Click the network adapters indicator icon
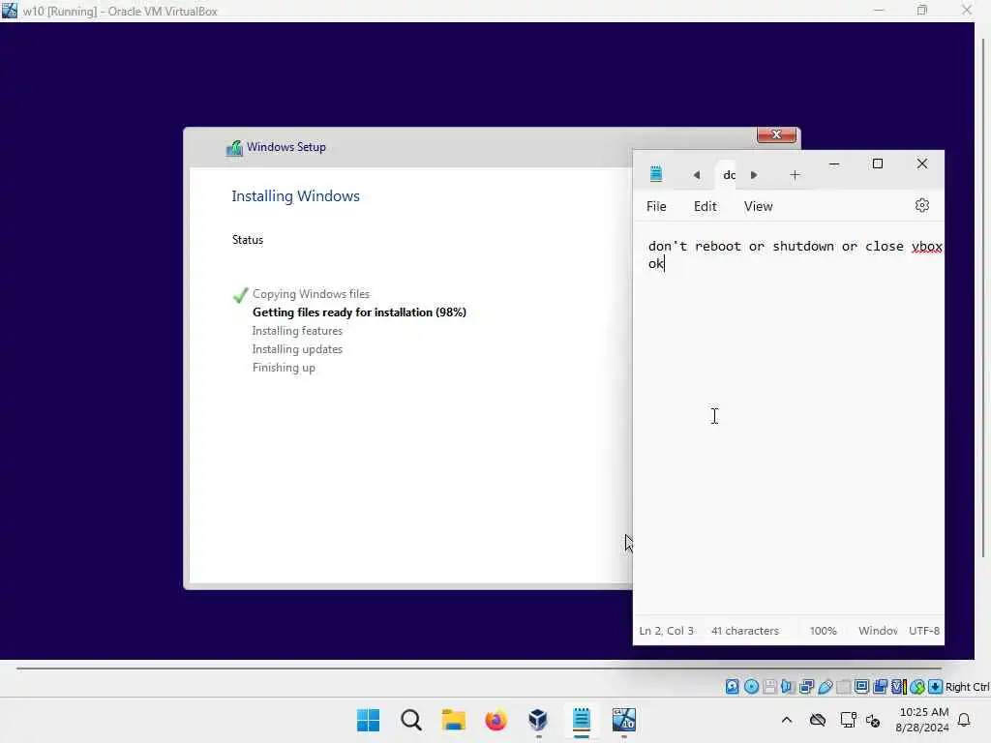 (806, 687)
